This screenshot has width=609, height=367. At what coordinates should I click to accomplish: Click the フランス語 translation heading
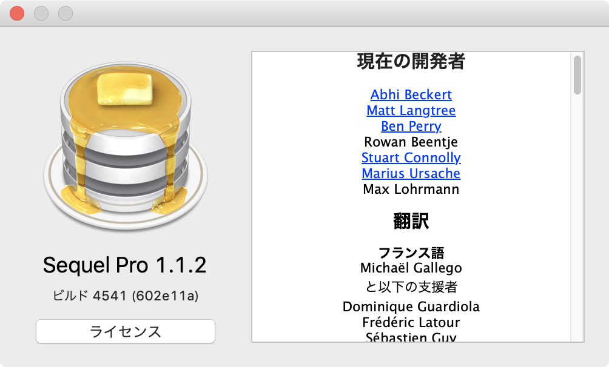(x=411, y=252)
